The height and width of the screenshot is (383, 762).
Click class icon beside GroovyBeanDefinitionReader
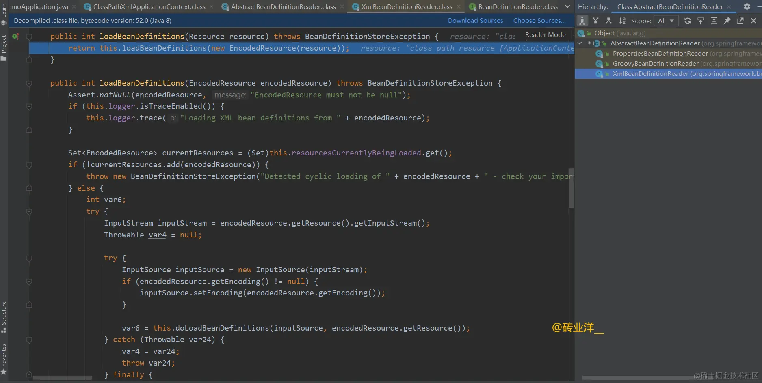point(599,64)
